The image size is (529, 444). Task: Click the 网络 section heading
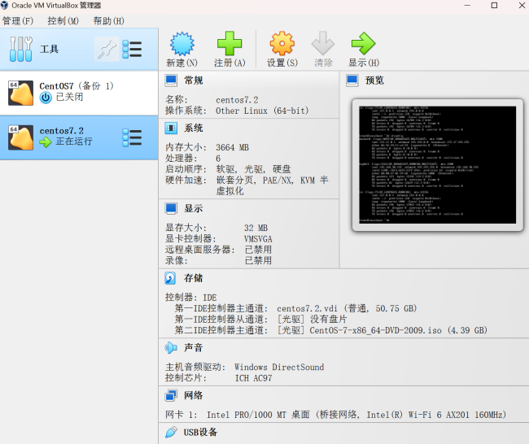[194, 395]
